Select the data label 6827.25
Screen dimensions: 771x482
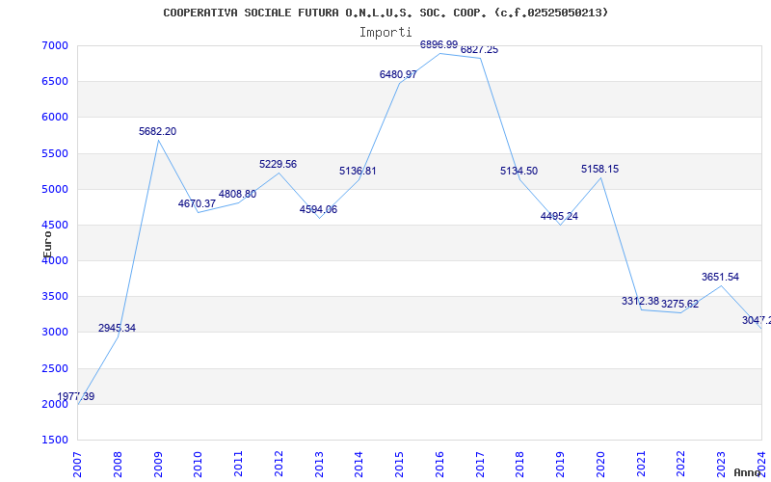479,50
